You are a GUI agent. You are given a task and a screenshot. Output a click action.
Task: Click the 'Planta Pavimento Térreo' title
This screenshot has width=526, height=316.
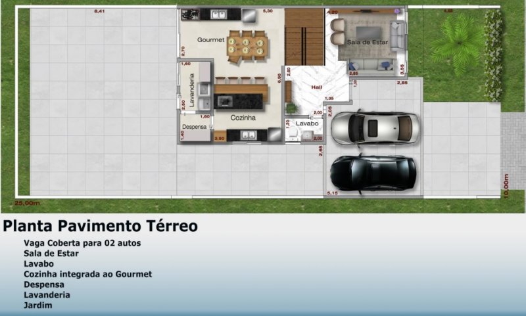click(x=100, y=227)
